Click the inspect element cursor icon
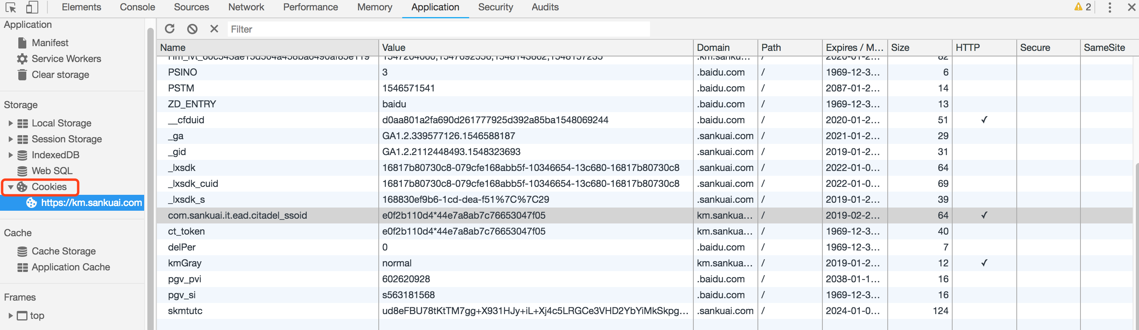The height and width of the screenshot is (330, 1139). click(x=11, y=8)
